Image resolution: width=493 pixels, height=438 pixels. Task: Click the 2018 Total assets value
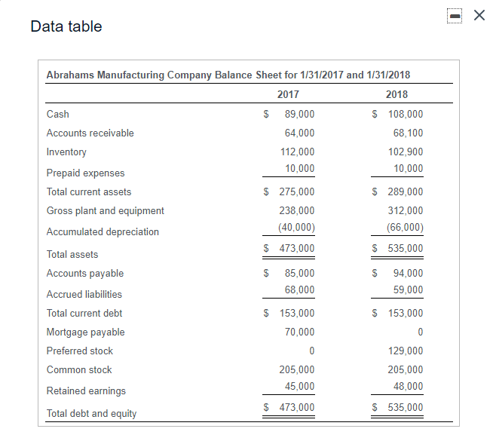tap(406, 248)
